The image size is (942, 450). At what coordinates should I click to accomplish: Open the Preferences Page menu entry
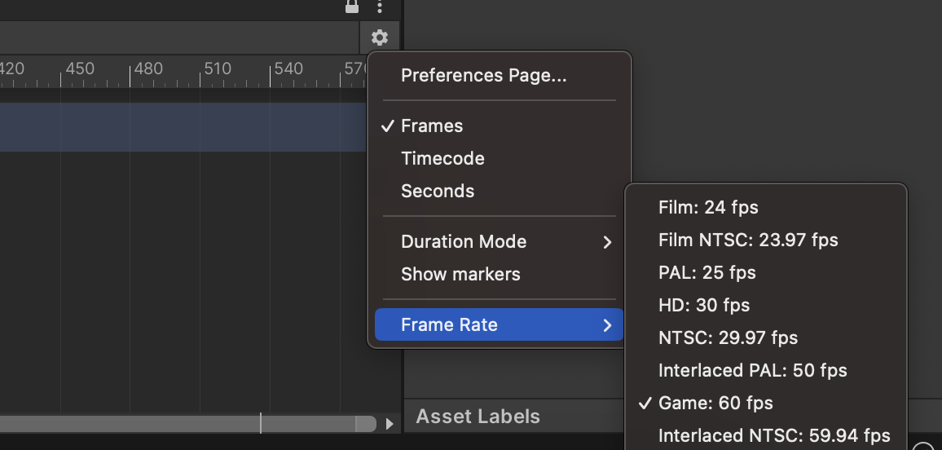484,76
